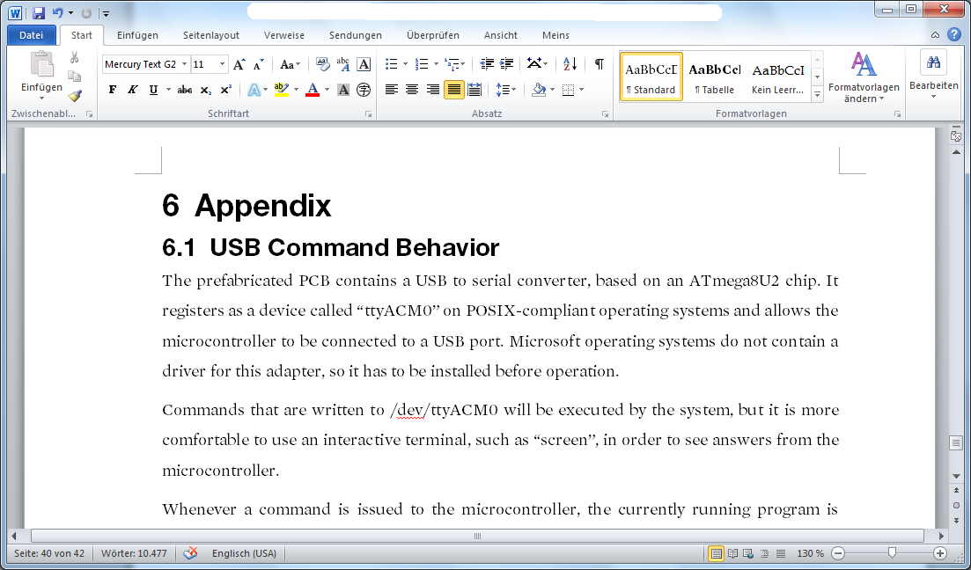
Task: Click the Cut scissors icon
Action: pyautogui.click(x=75, y=57)
